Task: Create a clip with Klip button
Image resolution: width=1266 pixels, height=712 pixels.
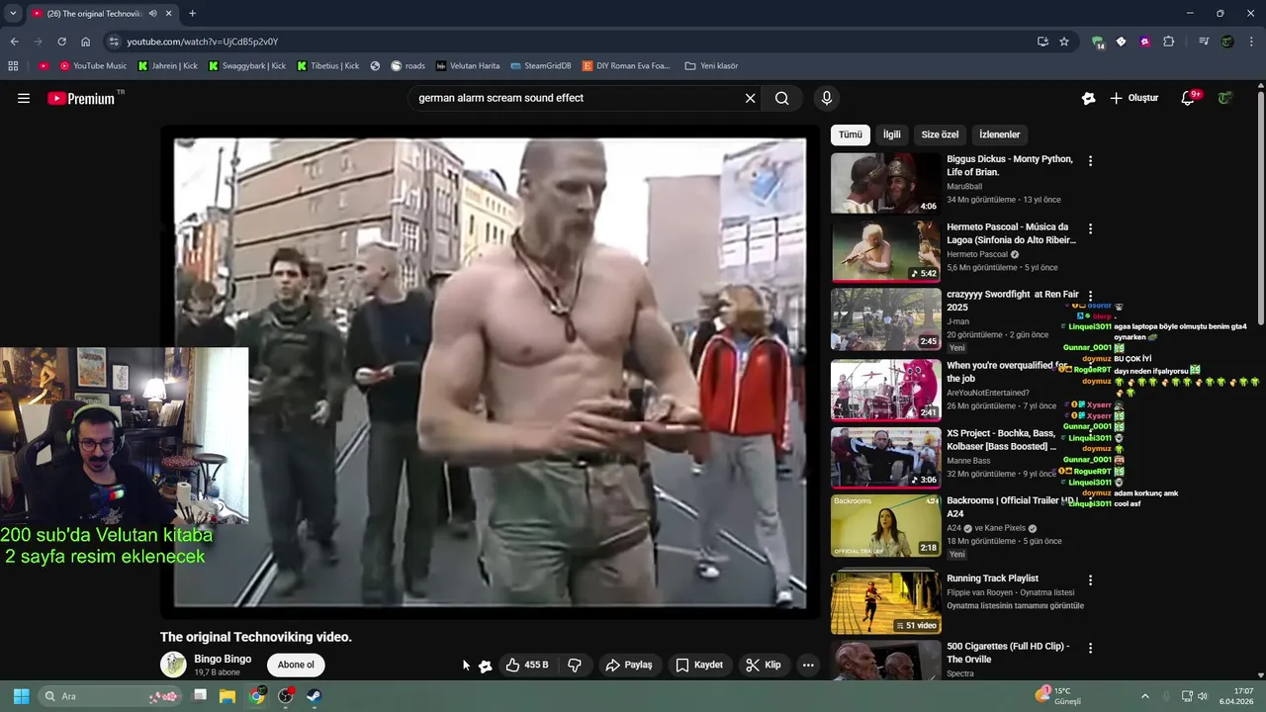Action: click(764, 665)
